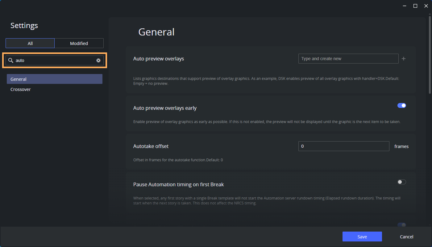
Task: Click the Settings heading in the sidebar
Action: point(24,26)
